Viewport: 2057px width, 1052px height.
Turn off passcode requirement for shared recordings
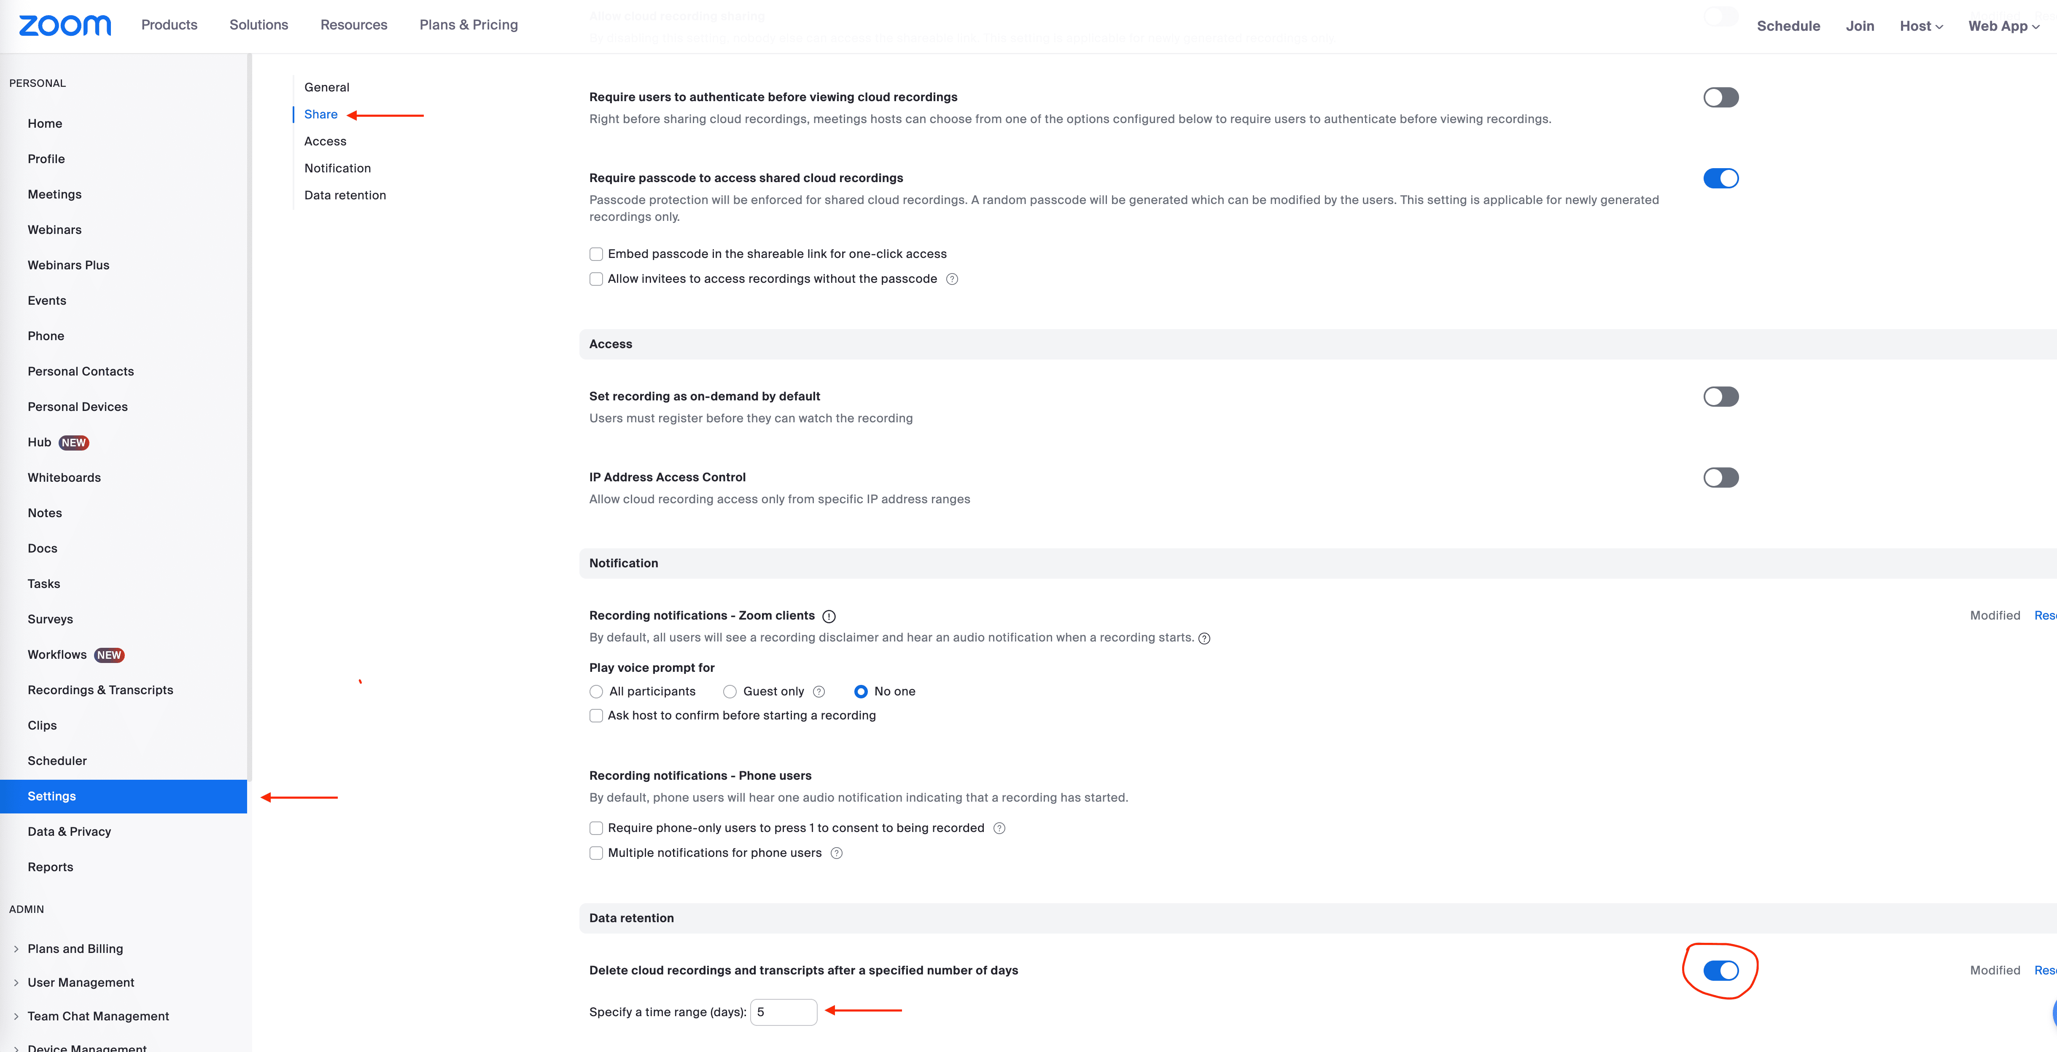(1720, 178)
